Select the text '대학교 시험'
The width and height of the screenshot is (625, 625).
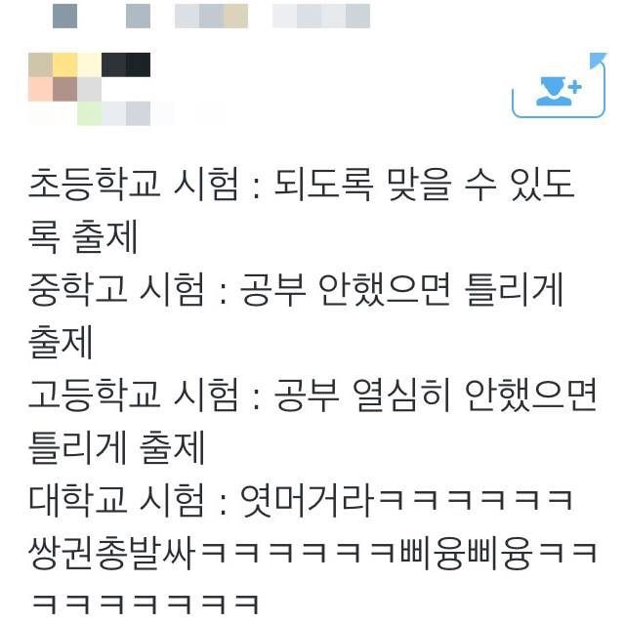click(x=117, y=499)
